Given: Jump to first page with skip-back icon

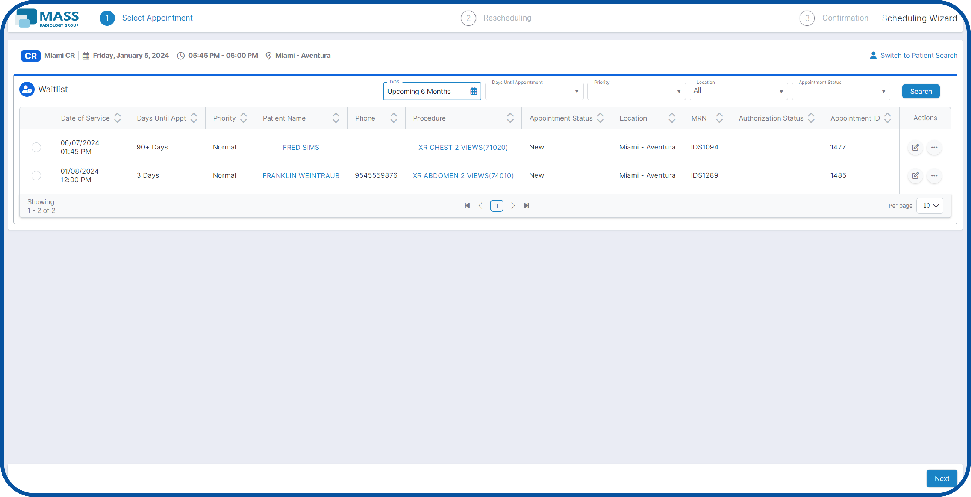Looking at the screenshot, I should [x=467, y=205].
